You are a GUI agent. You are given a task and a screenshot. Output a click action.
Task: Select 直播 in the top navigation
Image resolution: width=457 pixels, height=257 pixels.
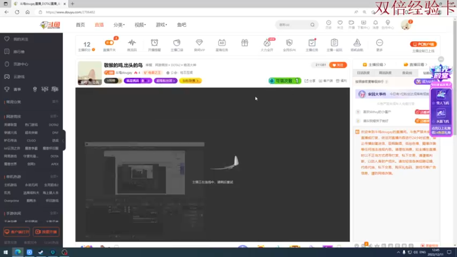tap(99, 25)
